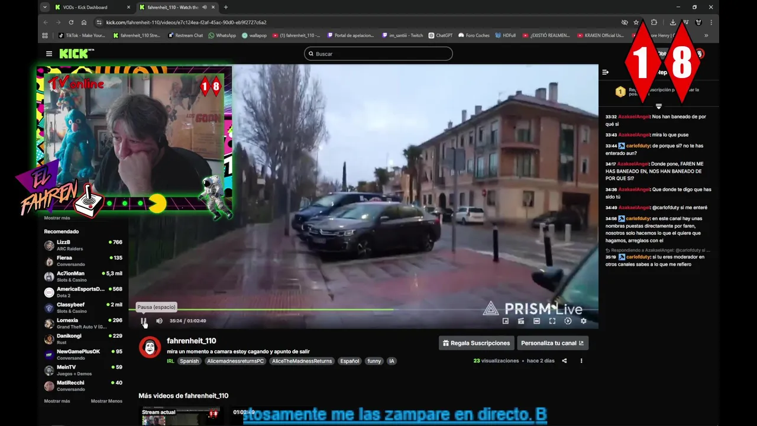757x426 pixels.
Task: Click the cast/clip icon in player controls
Action: 521,321
